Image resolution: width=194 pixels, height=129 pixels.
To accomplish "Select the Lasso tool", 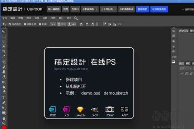I will [x=4, y=41].
